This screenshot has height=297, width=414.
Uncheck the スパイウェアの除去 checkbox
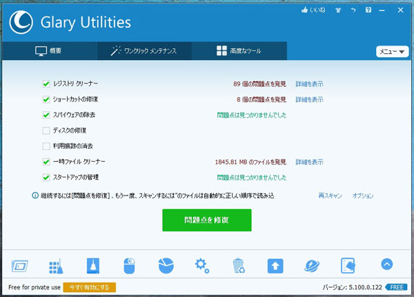[46, 115]
